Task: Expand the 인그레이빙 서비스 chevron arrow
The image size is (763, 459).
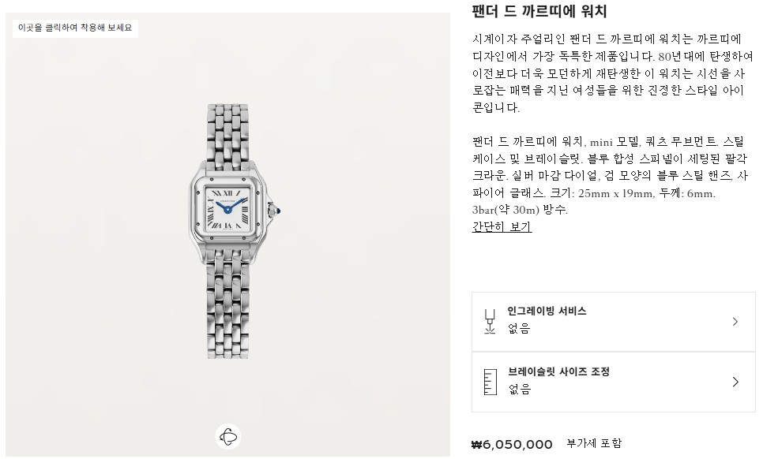Action: [735, 321]
